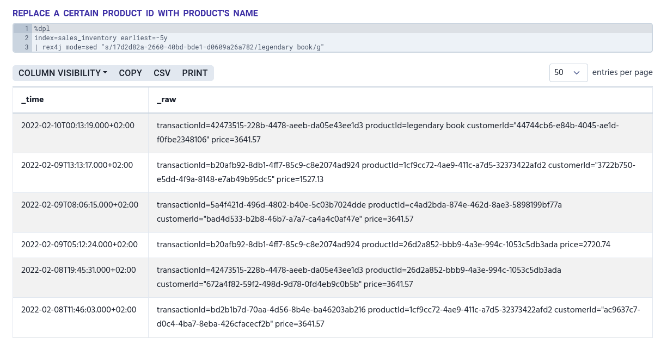The width and height of the screenshot is (667, 338).
Task: Open the COLUMN VISIBILITY dropdown
Action: coord(60,73)
